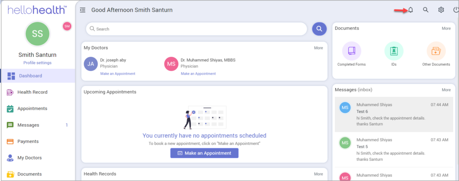
Task: Open the settings gear icon
Action: (441, 10)
